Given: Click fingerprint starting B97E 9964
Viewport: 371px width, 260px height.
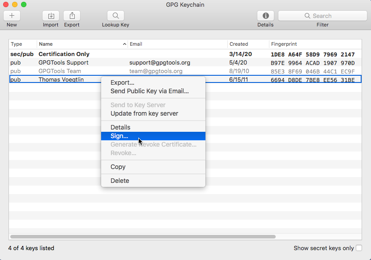Looking at the screenshot, I should (x=312, y=63).
